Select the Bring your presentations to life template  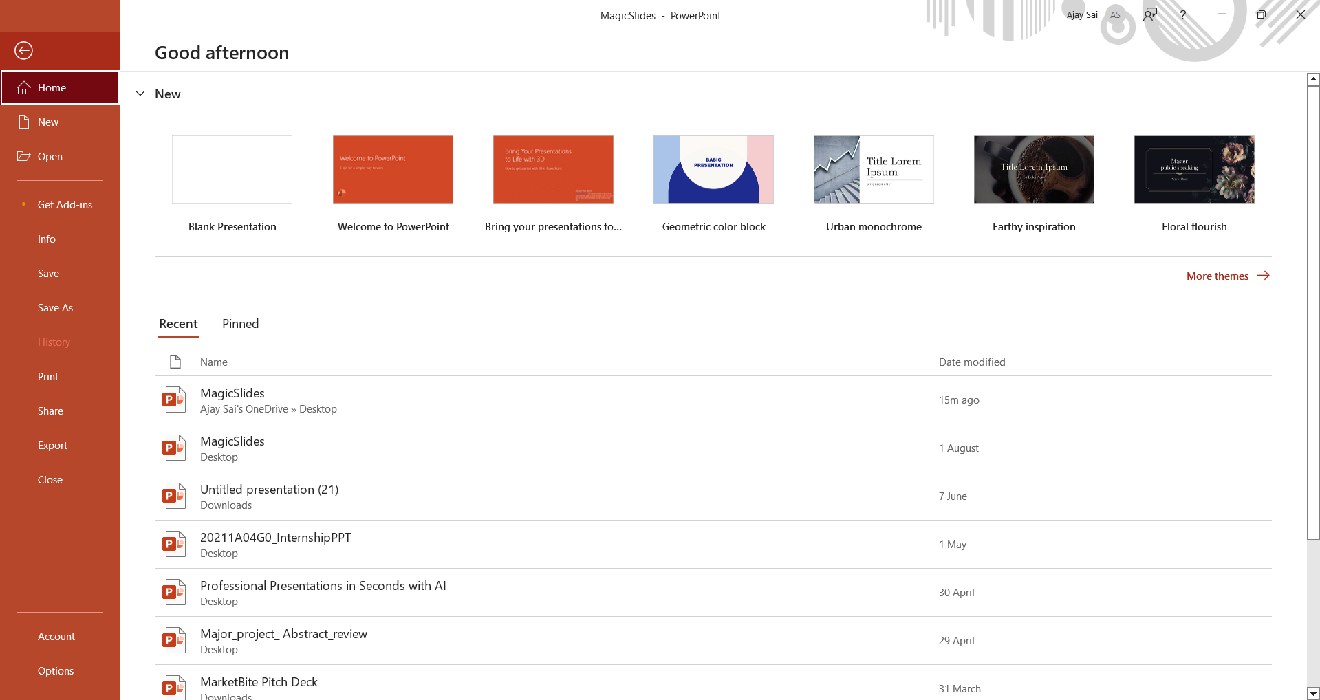click(x=553, y=184)
